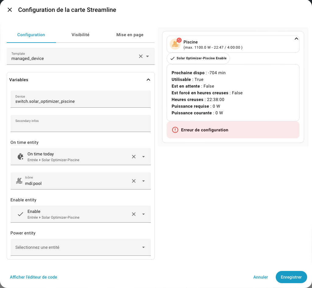The width and height of the screenshot is (312, 288).
Task: Open the code editor link
Action: tap(34, 277)
